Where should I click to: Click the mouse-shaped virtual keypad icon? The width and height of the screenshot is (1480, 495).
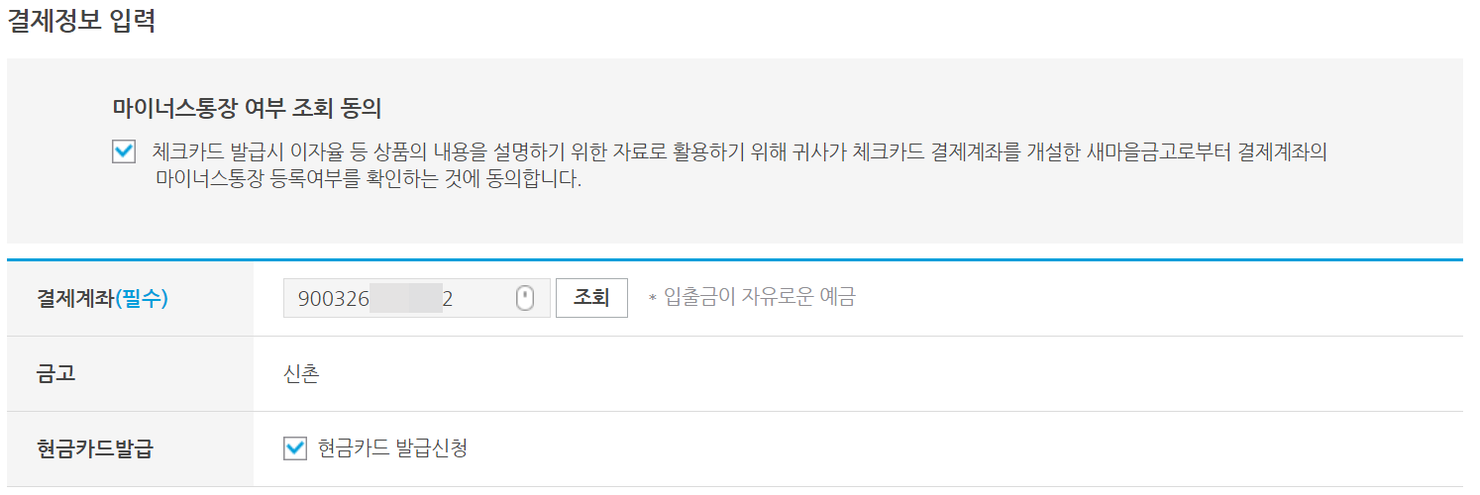click(x=525, y=298)
